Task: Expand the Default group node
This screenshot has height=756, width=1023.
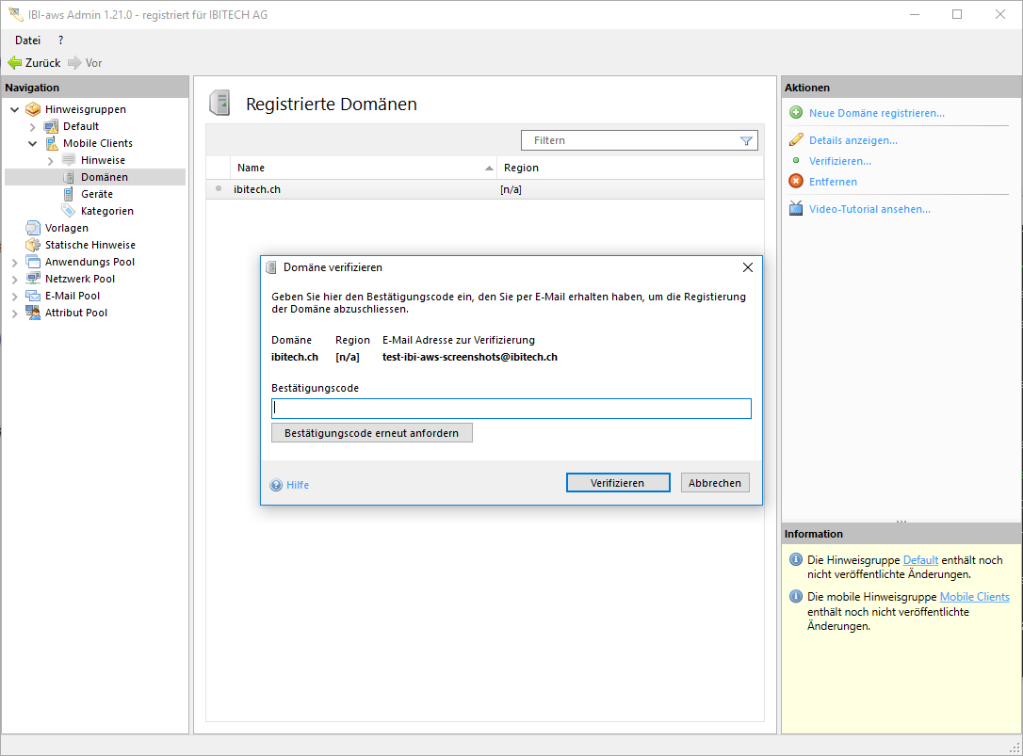Action: click(x=33, y=126)
